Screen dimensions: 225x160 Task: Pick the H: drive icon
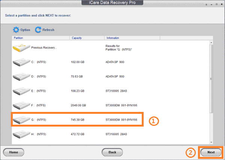tap(21, 134)
